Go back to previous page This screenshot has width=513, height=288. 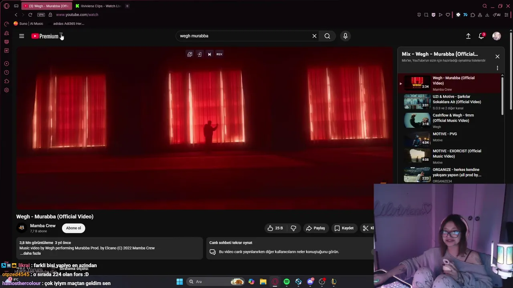[x=16, y=15]
